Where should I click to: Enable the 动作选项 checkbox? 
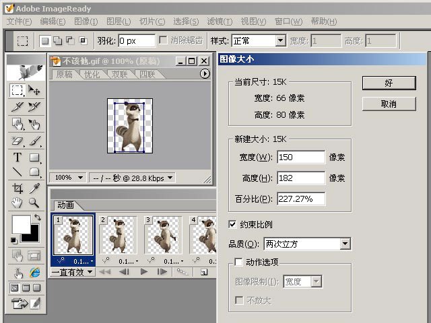238,262
